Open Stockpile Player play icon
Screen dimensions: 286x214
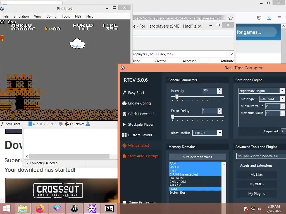pyautogui.click(x=124, y=125)
